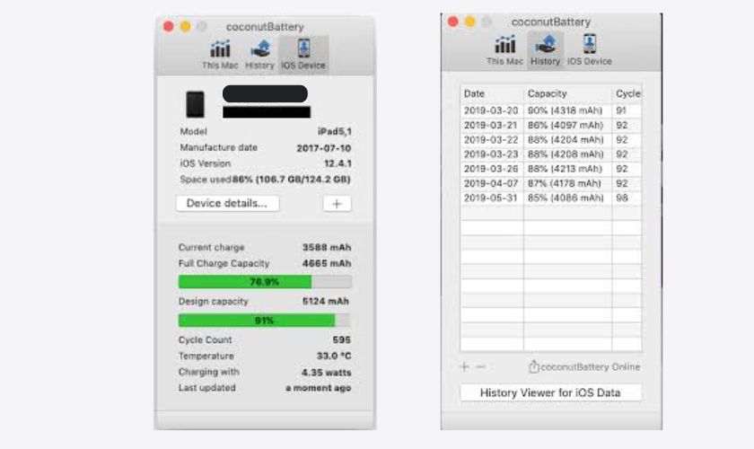Sort by Cycle column header
Image resolution: width=754 pixels, height=449 pixels.
click(x=627, y=93)
